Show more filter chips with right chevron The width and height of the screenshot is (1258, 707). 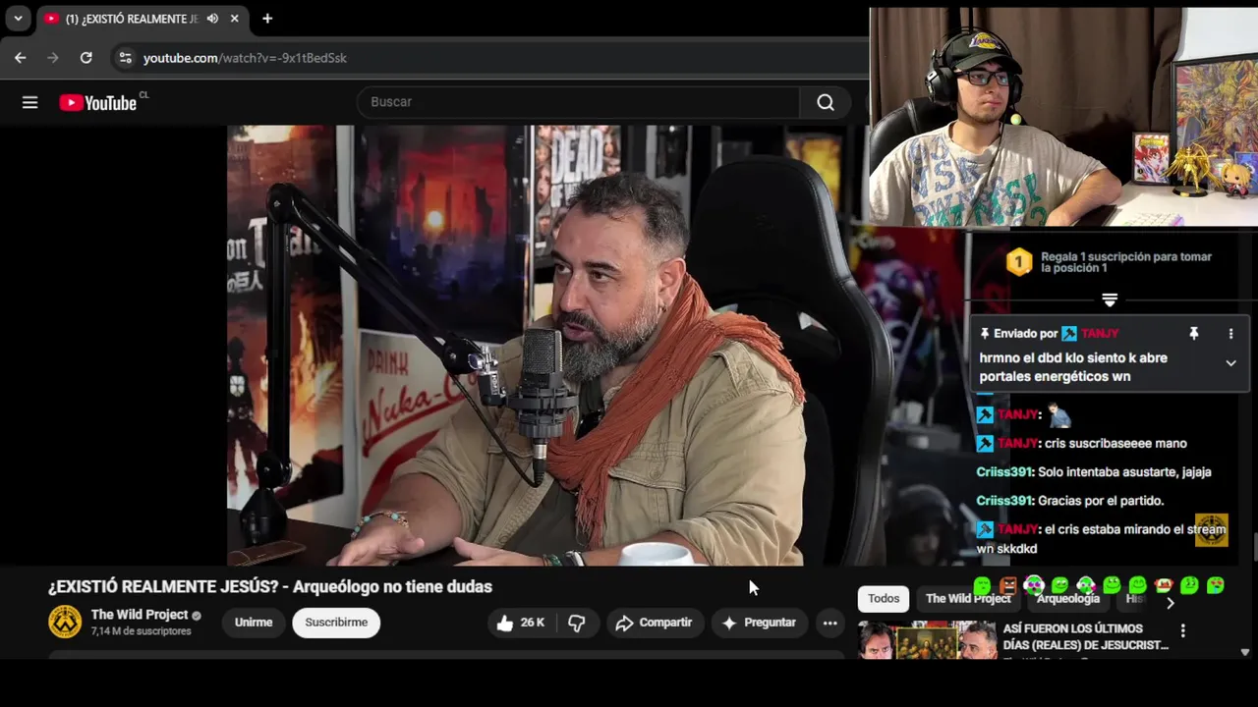pos(1170,602)
